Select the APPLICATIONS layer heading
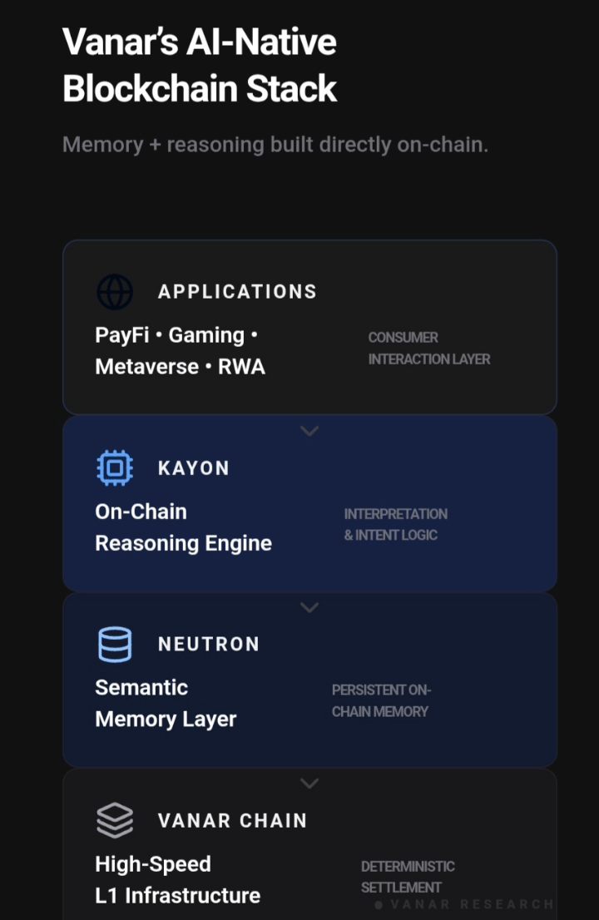The image size is (599, 920). 237,292
